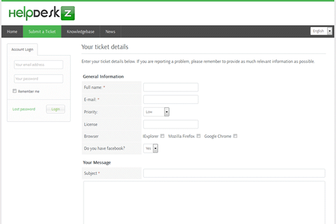336x224 pixels.
Task: Click the Lost password link
Action: [24, 109]
